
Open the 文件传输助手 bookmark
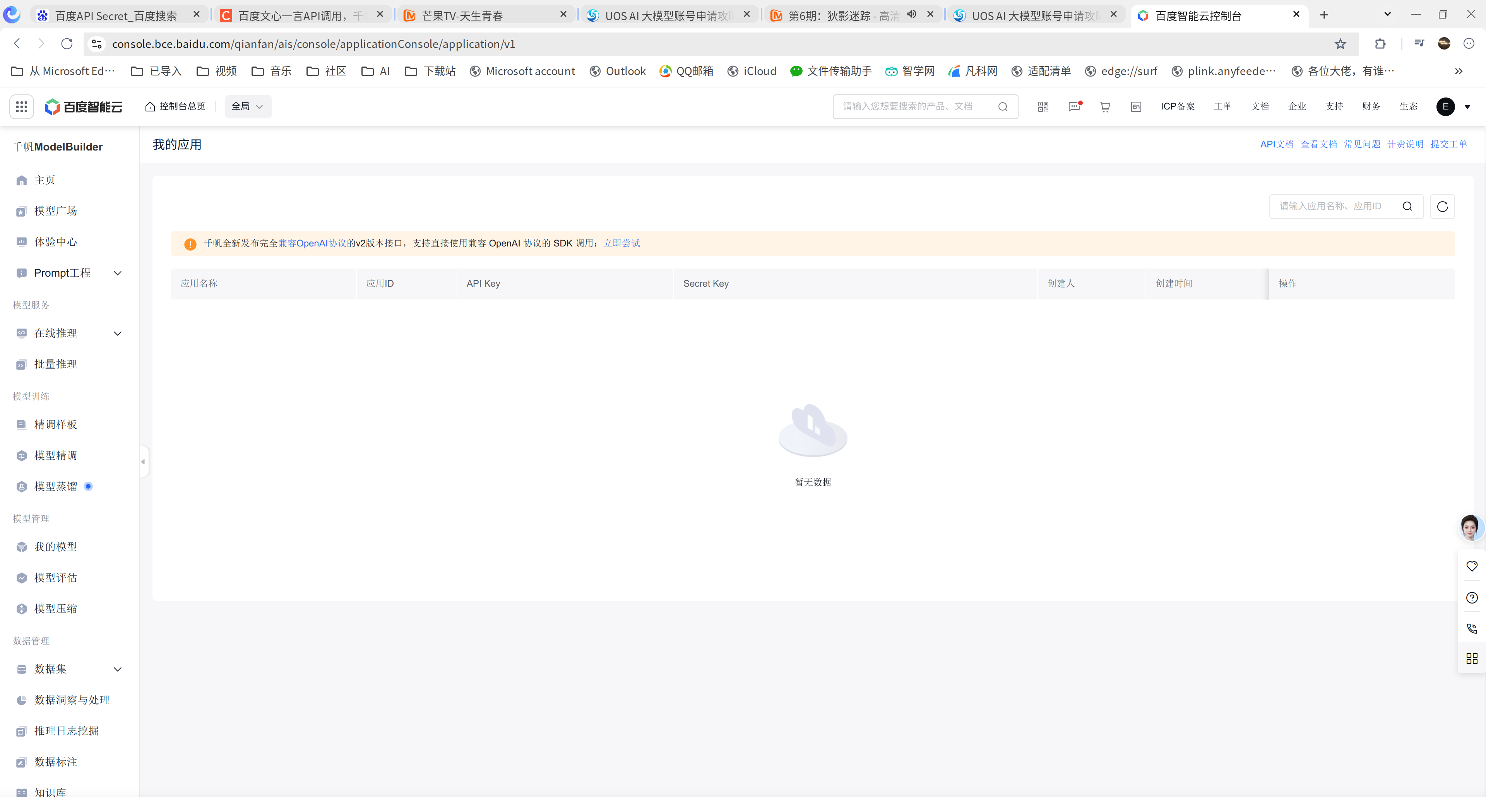[831, 72]
